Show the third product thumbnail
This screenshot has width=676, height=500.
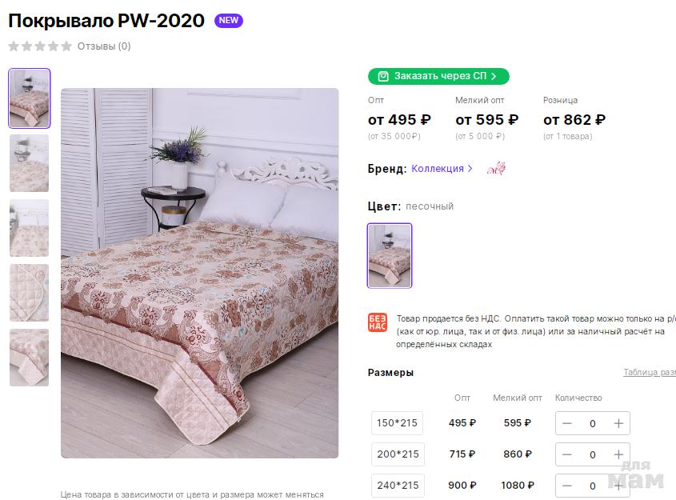(30, 228)
